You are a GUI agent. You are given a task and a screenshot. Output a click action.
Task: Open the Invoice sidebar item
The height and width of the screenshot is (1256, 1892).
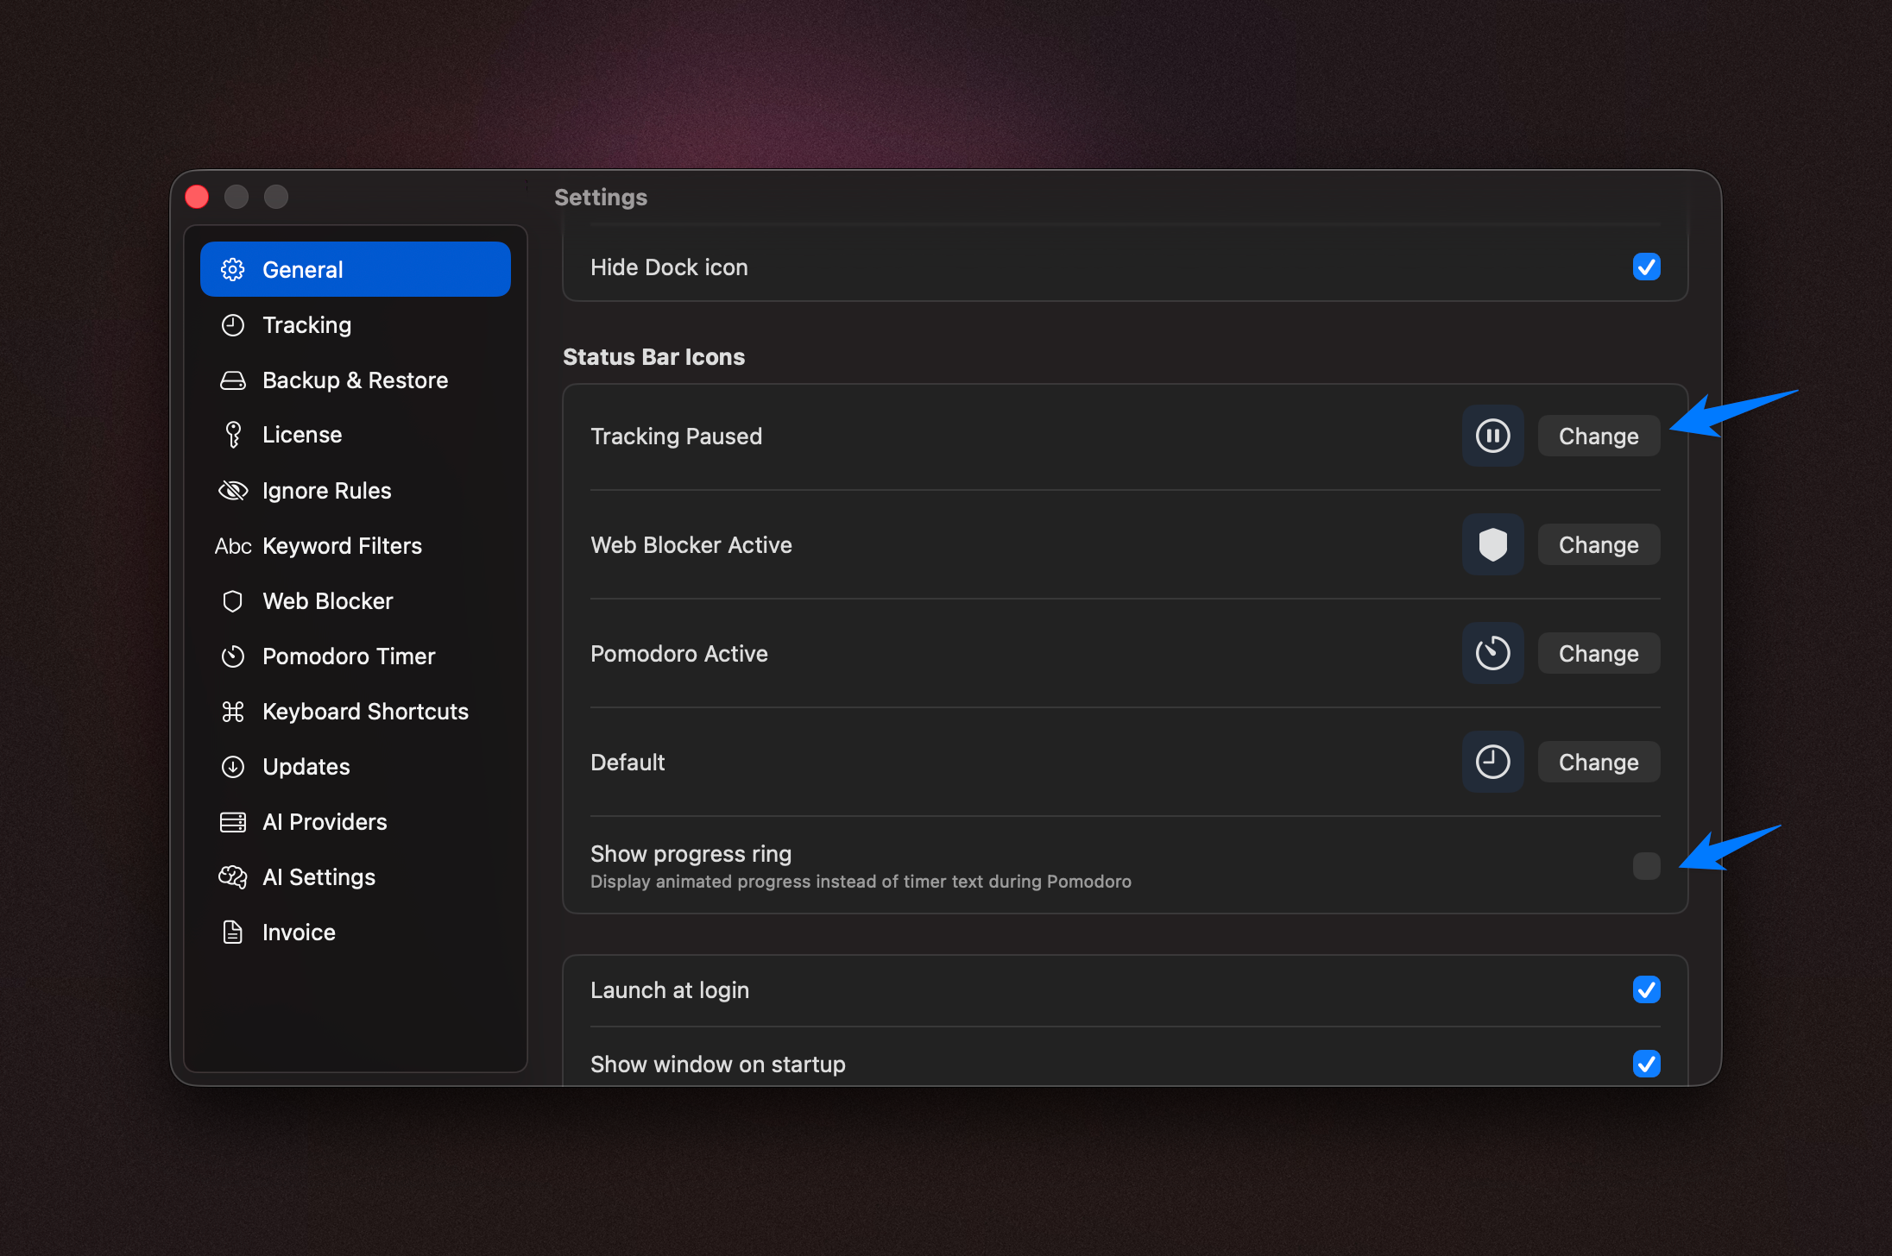pos(299,933)
